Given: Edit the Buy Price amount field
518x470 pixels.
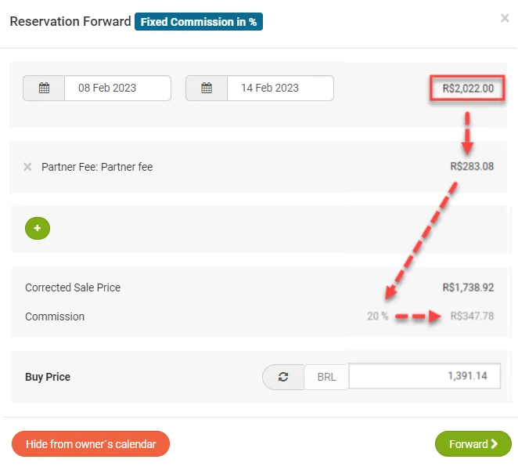Looking at the screenshot, I should [423, 377].
